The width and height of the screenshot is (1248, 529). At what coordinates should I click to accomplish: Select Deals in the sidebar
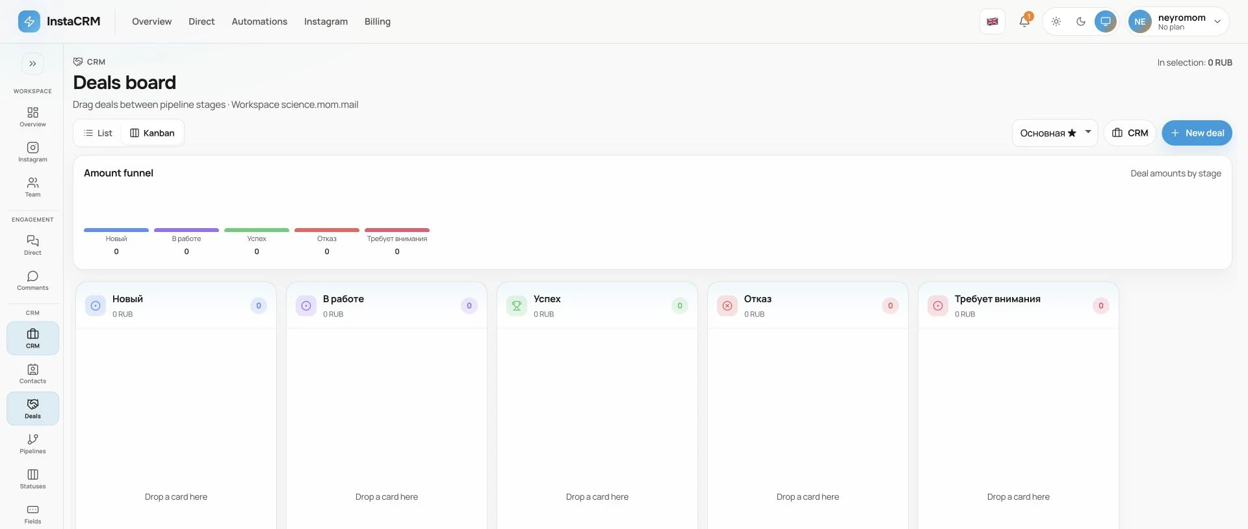click(32, 409)
